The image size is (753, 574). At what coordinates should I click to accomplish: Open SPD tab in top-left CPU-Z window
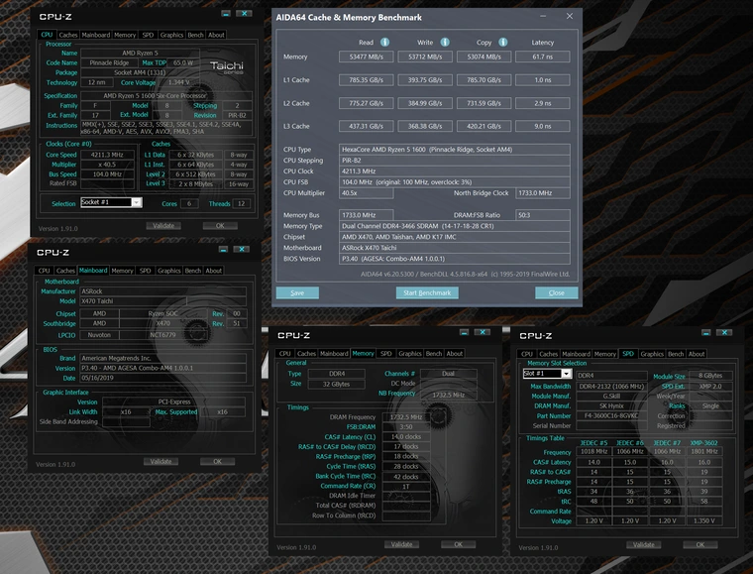pos(148,35)
